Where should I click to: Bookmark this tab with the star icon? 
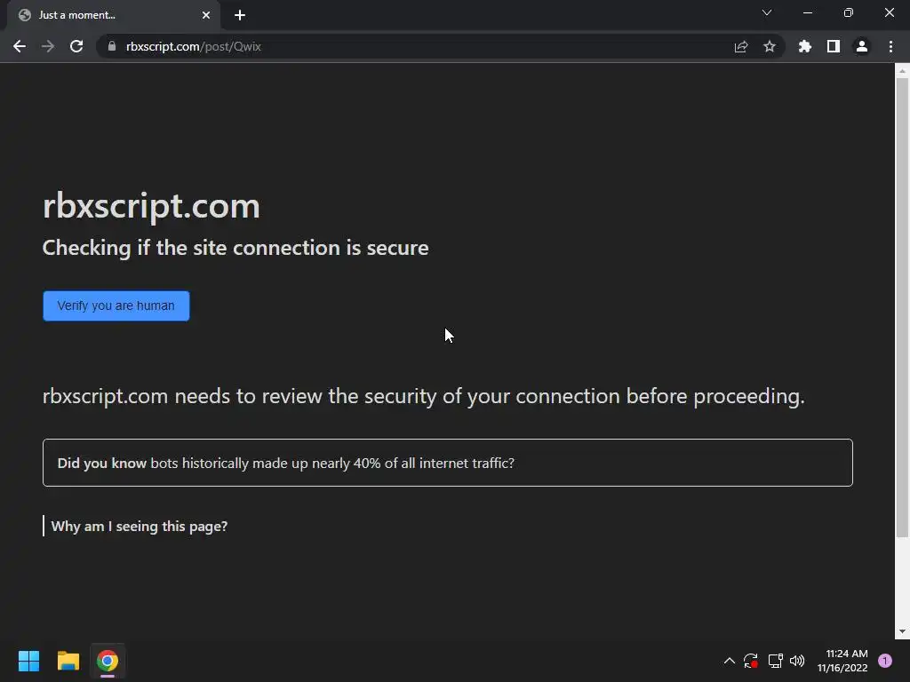pos(770,46)
